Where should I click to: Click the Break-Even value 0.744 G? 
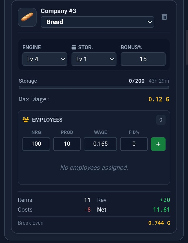159,223
